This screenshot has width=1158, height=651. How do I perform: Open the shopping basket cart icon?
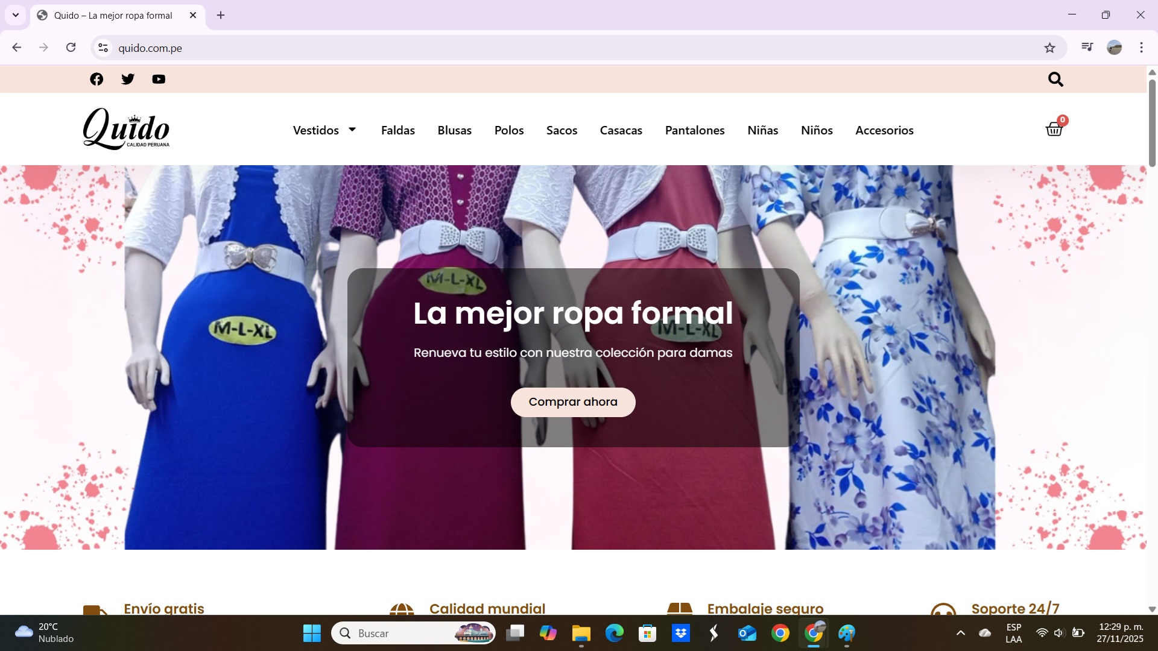1054,129
